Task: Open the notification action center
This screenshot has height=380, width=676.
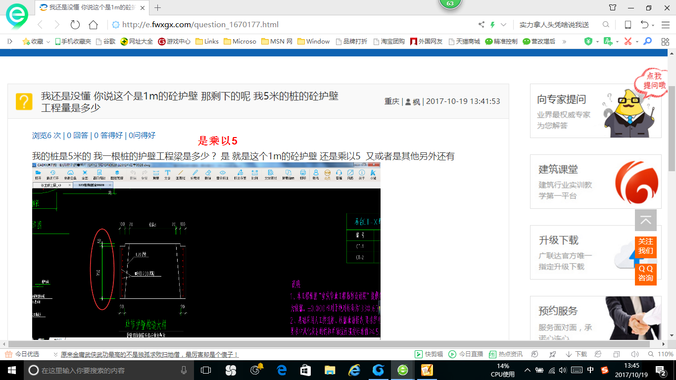Action: (661, 370)
